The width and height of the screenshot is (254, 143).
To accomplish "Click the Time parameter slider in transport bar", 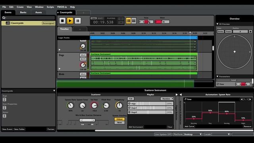I will (146, 22).
